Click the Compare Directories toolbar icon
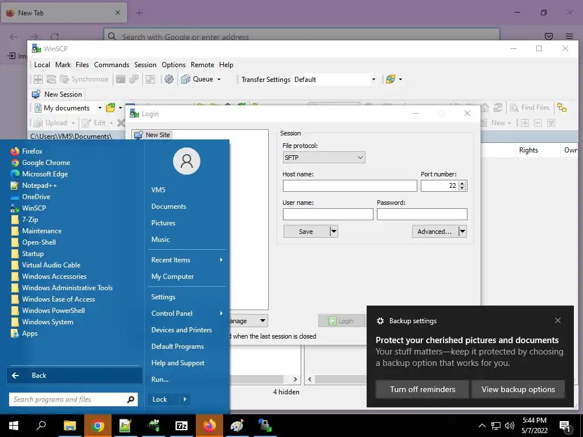583x437 pixels. coord(38,79)
